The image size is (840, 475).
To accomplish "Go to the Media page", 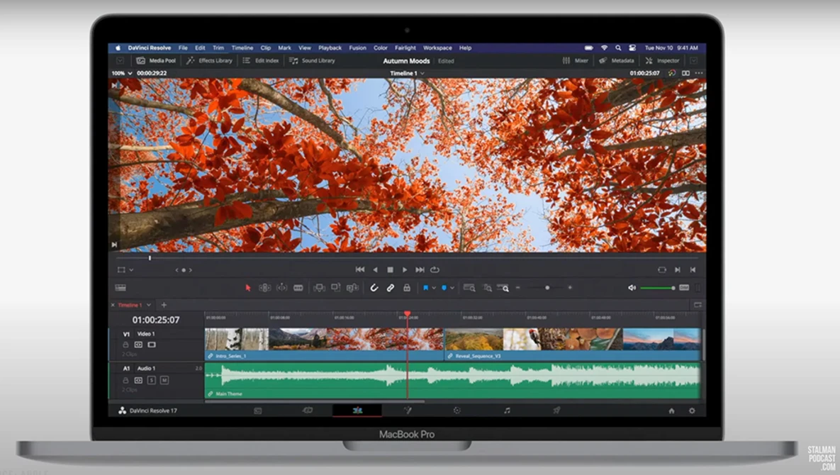I will point(258,410).
